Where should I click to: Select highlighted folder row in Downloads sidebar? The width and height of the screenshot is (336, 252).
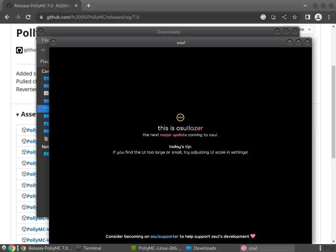tap(43, 109)
